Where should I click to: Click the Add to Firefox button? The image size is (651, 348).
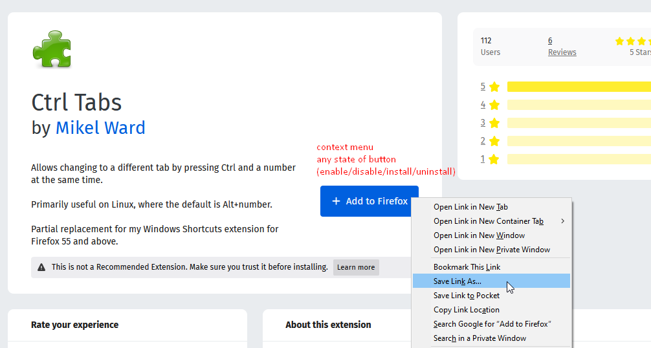pos(369,201)
